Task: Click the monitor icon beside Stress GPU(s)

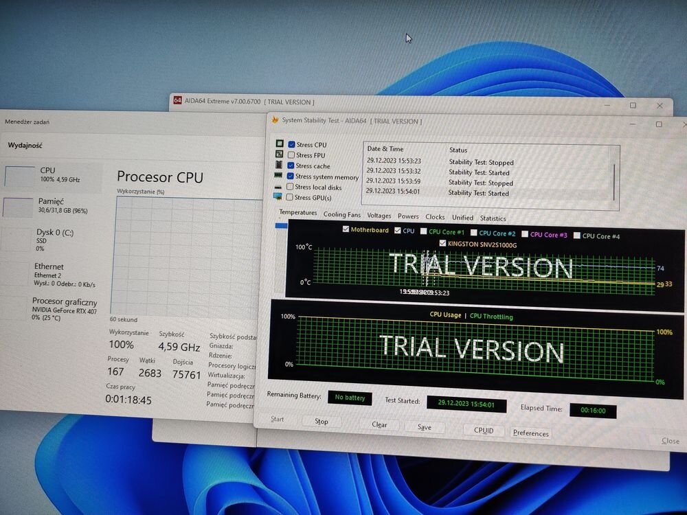Action: (278, 197)
